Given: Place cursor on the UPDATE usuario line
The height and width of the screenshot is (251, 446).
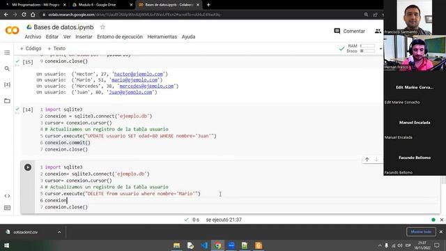Looking at the screenshot, I should (130, 136).
